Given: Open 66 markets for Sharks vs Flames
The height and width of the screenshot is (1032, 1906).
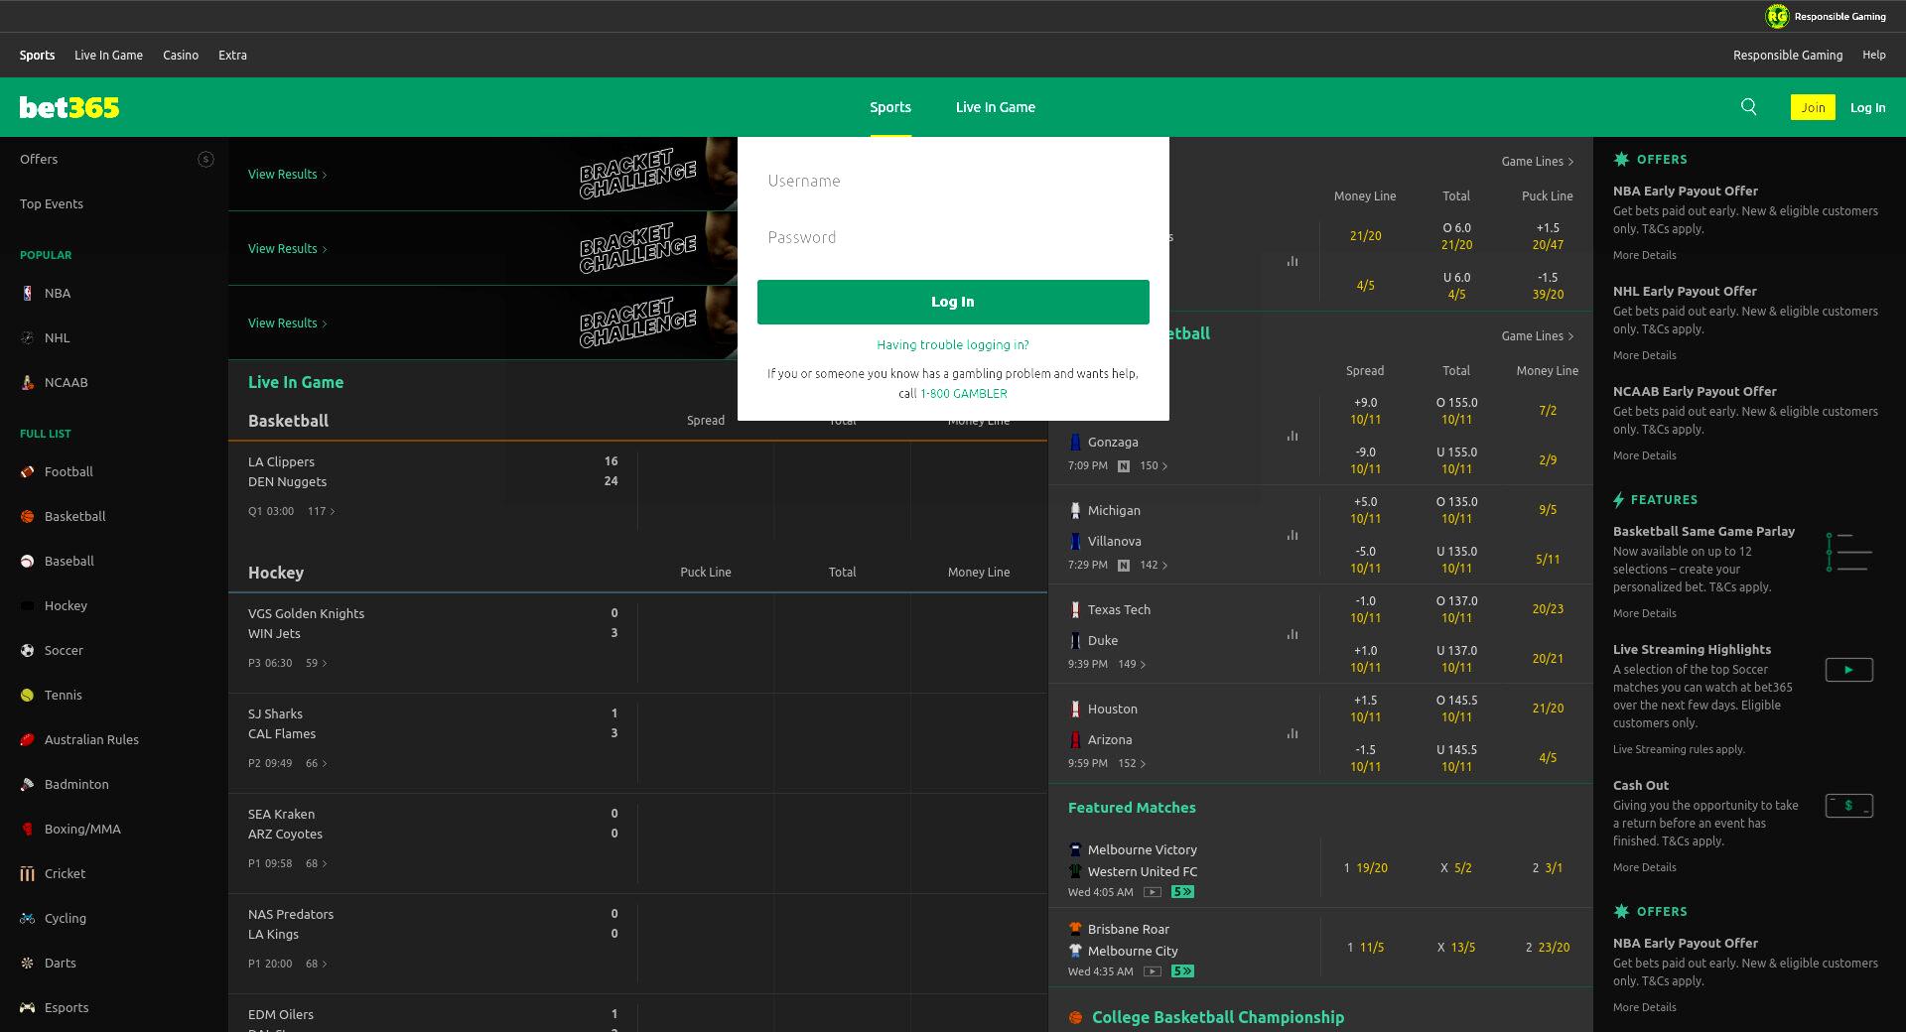Looking at the screenshot, I should pos(317,763).
